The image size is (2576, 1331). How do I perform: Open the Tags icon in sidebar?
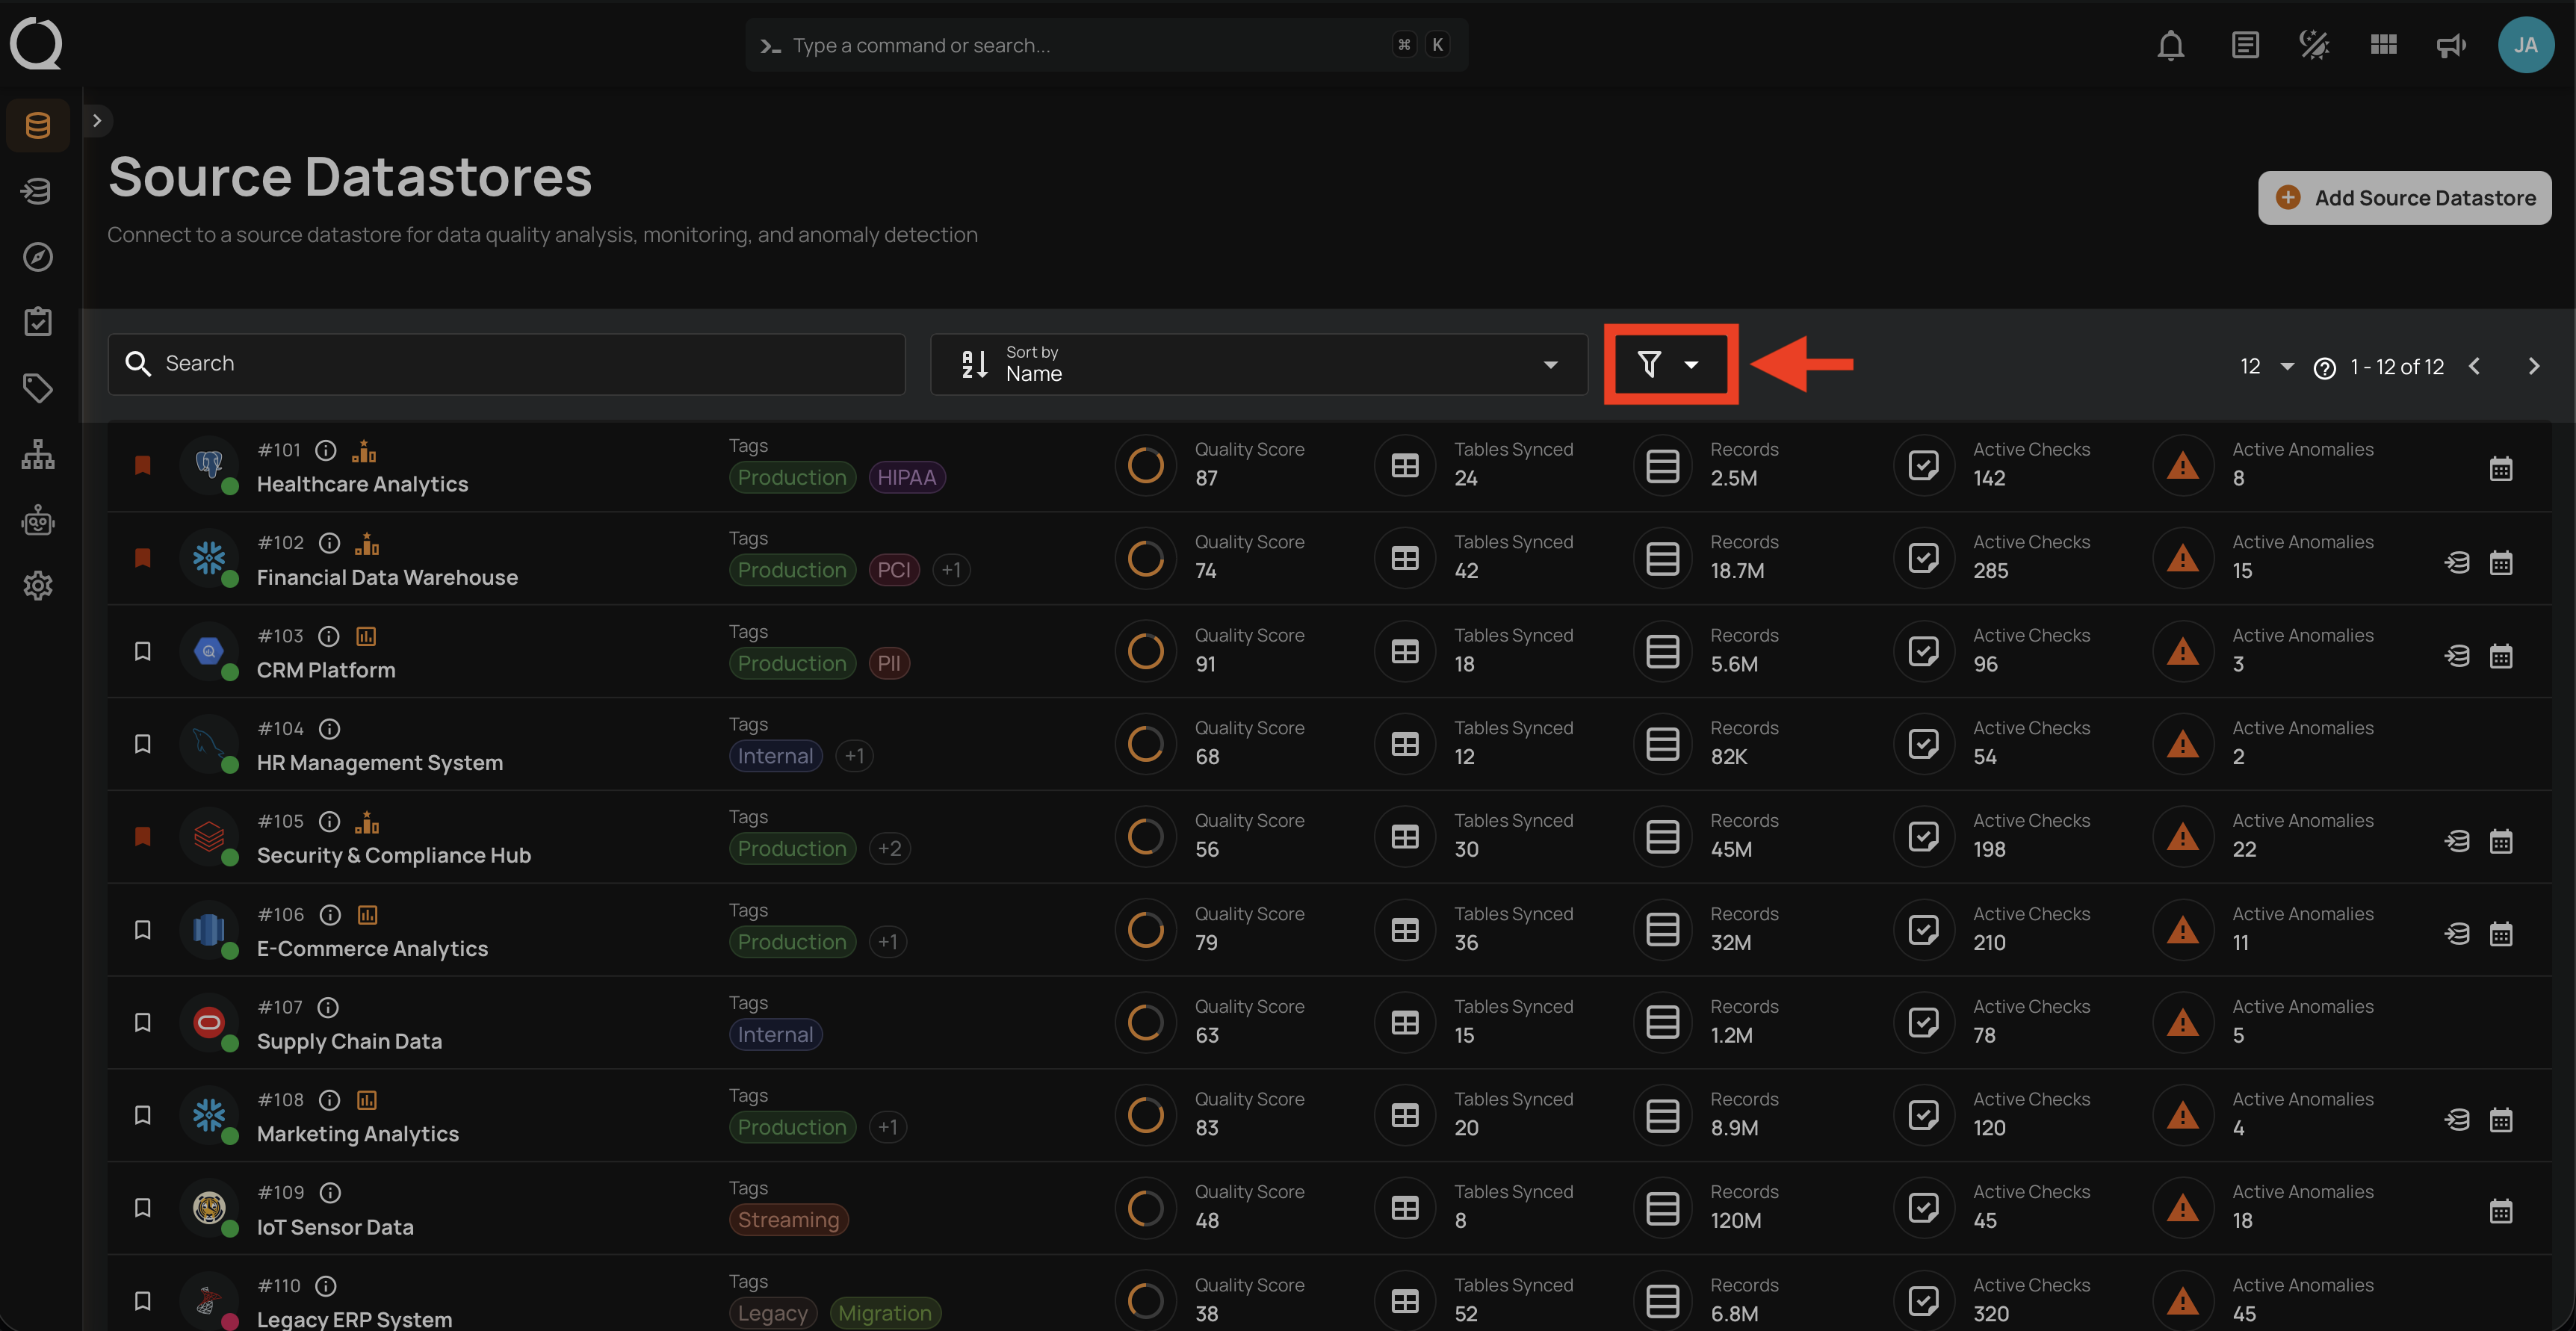[x=38, y=388]
